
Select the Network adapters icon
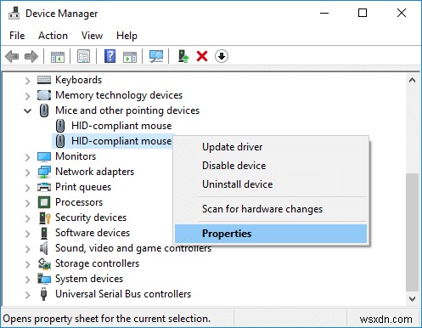click(x=44, y=172)
